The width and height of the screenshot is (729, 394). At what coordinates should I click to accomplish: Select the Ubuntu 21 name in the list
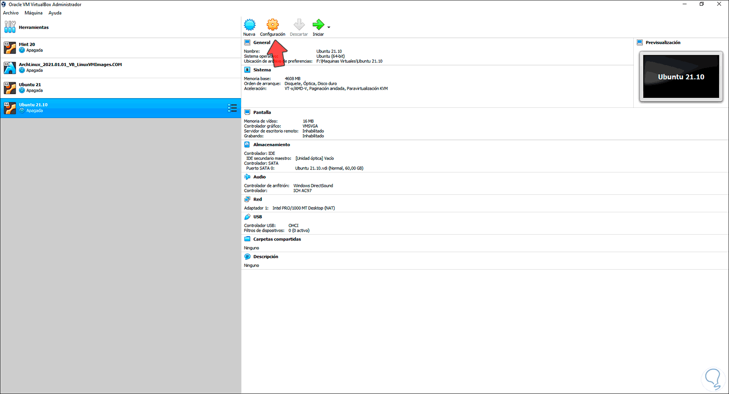point(30,85)
